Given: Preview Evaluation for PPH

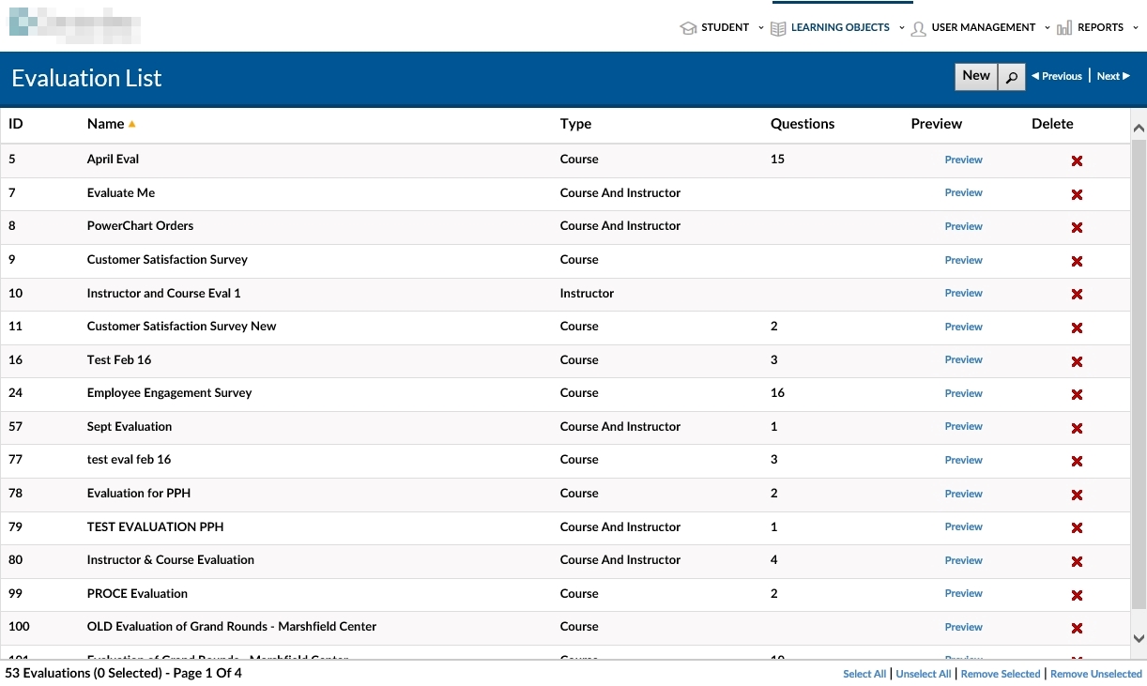Looking at the screenshot, I should point(964,494).
